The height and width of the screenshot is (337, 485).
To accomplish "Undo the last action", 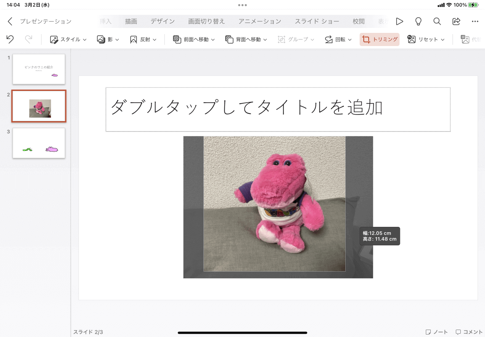I will point(10,39).
